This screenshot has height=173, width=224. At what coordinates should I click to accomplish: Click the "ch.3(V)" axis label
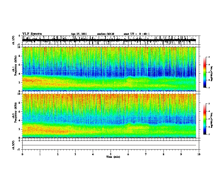pyautogui.click(x=14, y=145)
